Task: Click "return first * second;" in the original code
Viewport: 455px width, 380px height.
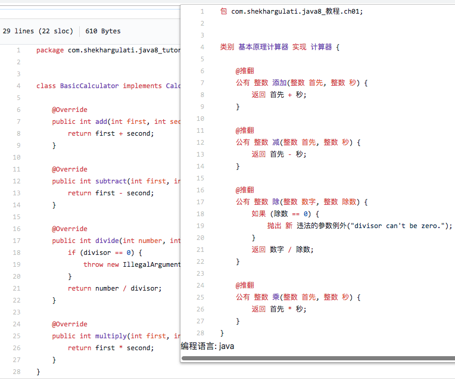Action: [x=111, y=348]
